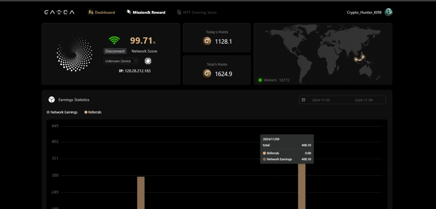The image size is (436, 209).
Task: Click the Mission rocket icon
Action: [129, 12]
